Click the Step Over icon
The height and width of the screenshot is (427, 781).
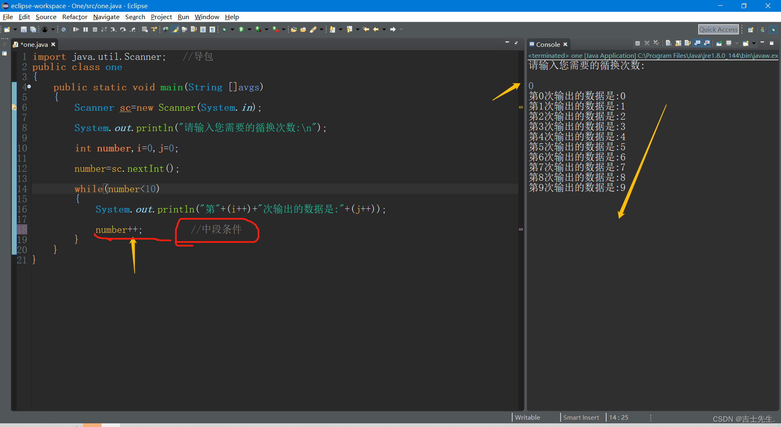(x=123, y=29)
